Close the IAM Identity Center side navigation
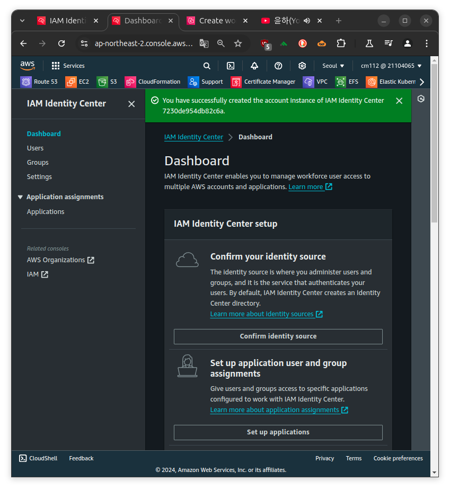 [131, 104]
